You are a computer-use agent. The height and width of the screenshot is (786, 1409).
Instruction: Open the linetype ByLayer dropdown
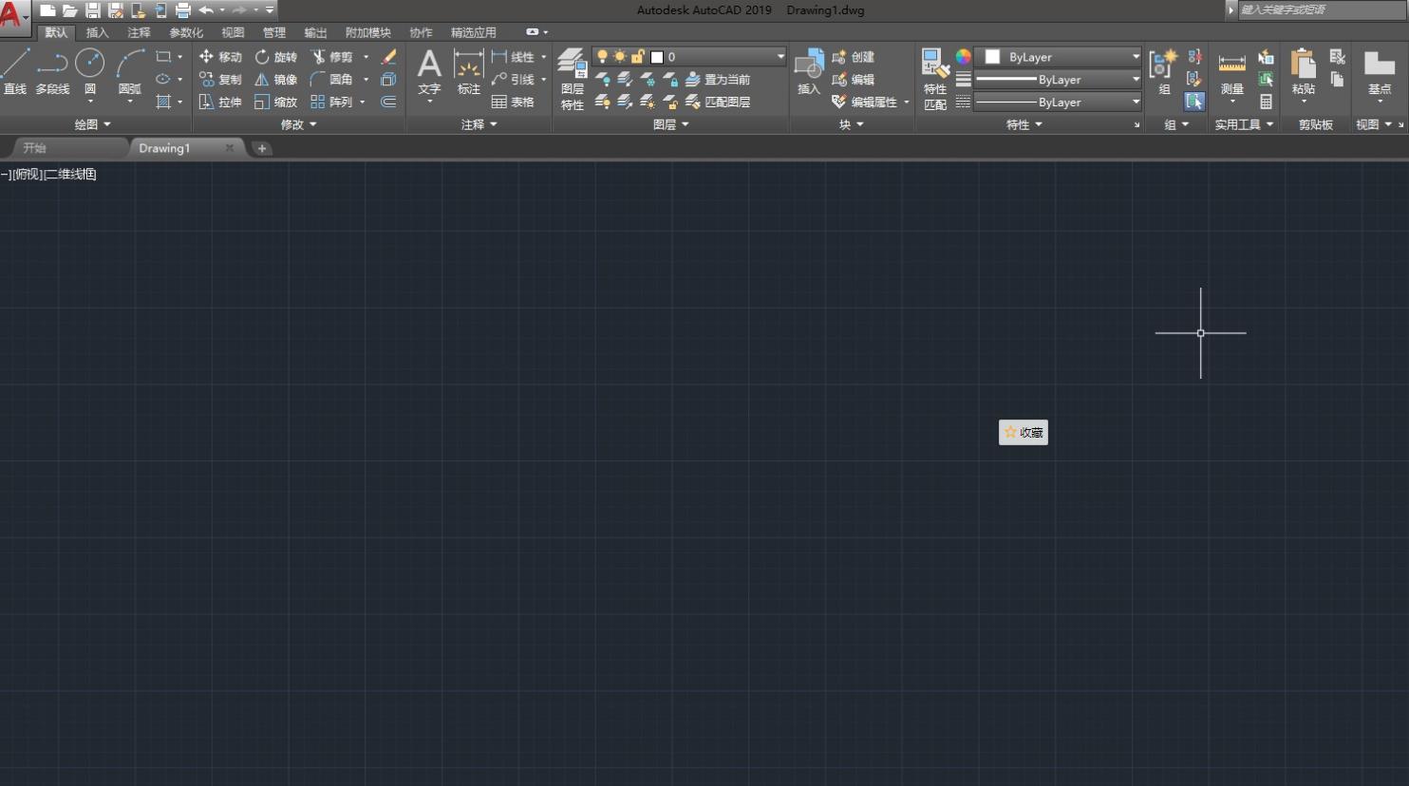click(x=1059, y=102)
